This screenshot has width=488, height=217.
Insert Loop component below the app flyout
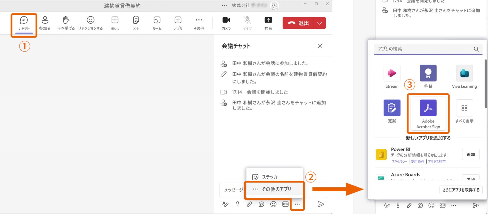[420, 205]
